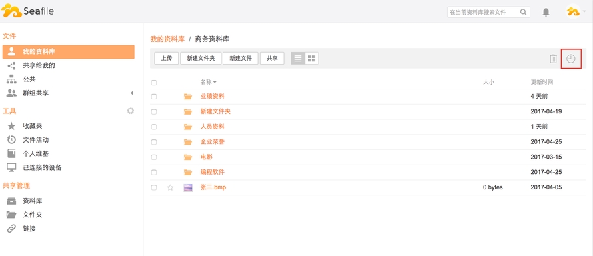
Task: Select 我的资料库 in the sidebar
Action: (x=68, y=52)
